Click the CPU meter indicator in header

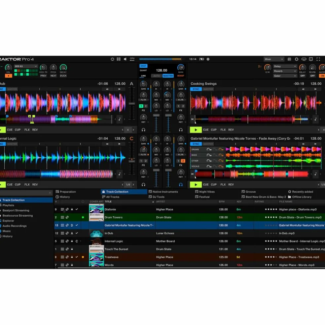click(x=132, y=59)
